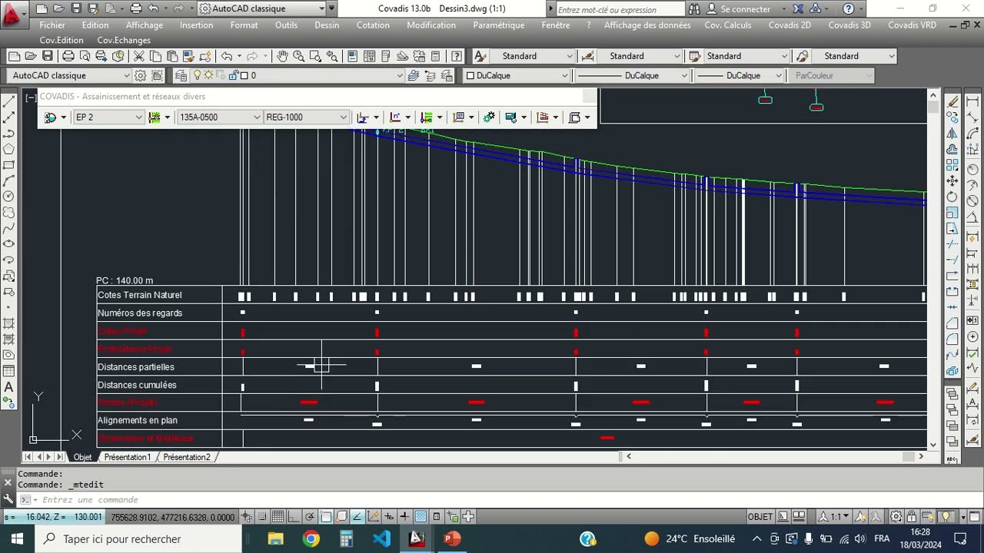Viewport: 984px width, 553px height.
Task: Open the Standard text style dropdown
Action: click(x=532, y=56)
